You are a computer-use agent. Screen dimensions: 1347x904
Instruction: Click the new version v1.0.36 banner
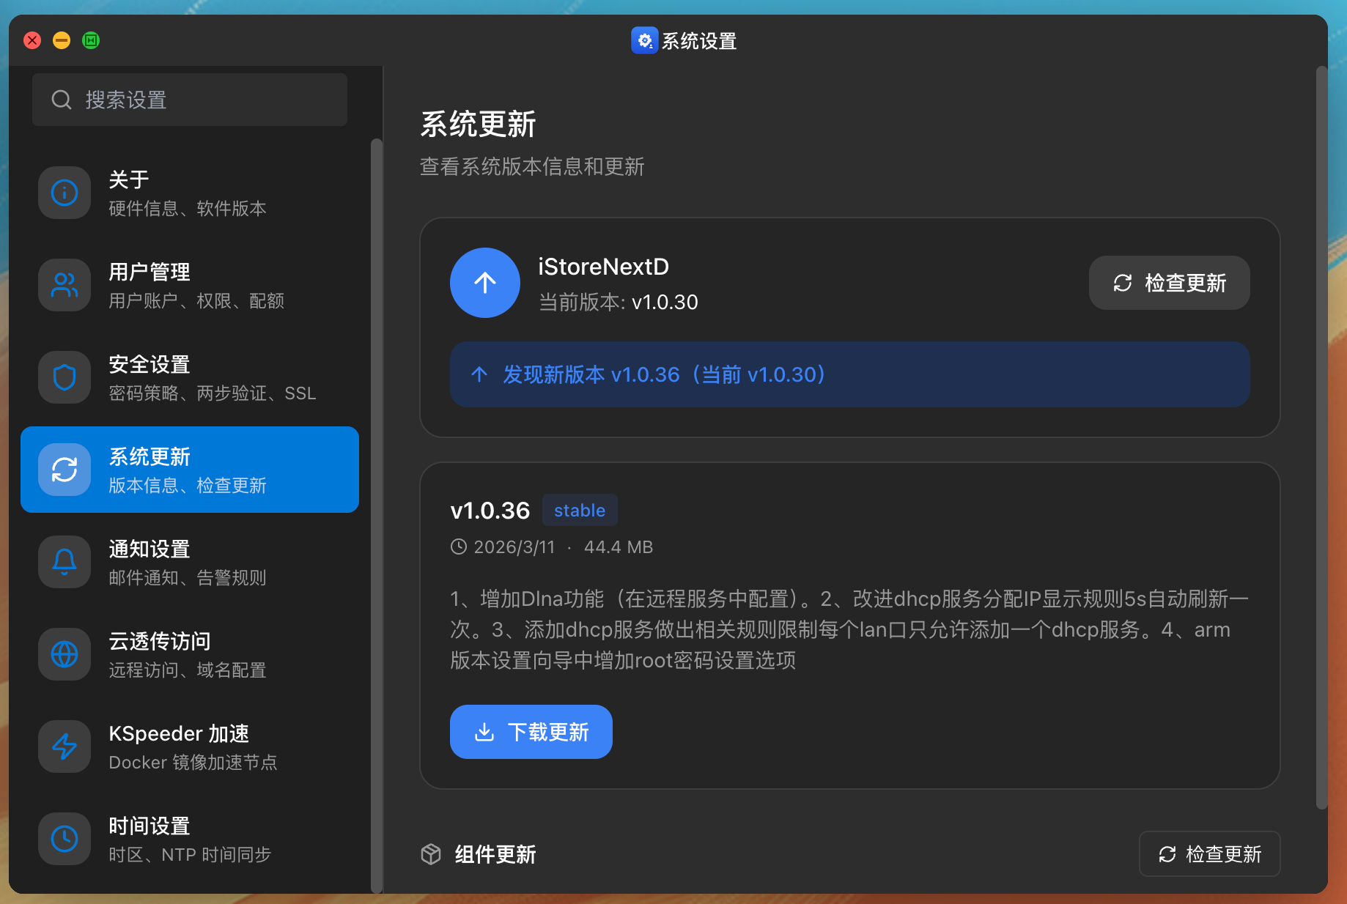tap(849, 374)
